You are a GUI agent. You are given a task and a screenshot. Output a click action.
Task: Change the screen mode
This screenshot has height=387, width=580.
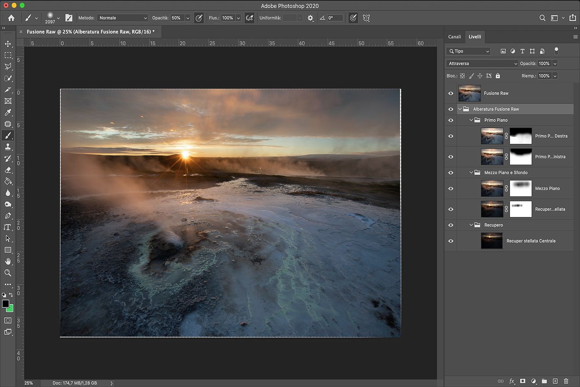(8, 332)
